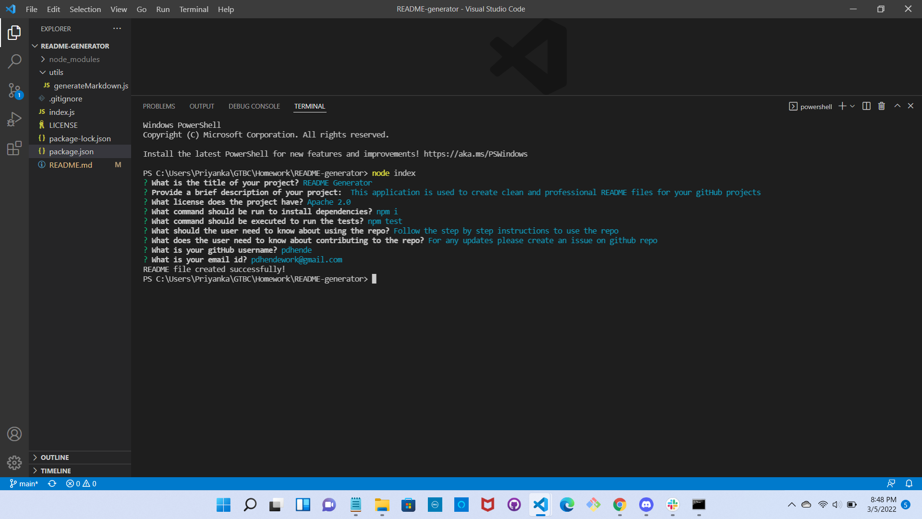The height and width of the screenshot is (519, 922).
Task: Expand the node_modules folder
Action: [74, 59]
